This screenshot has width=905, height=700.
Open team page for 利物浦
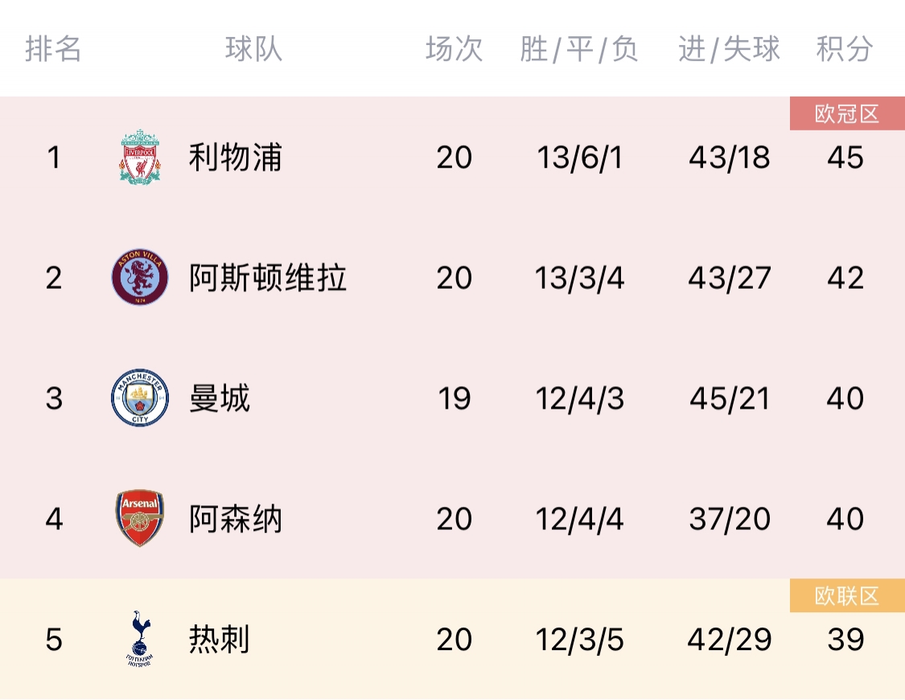pyautogui.click(x=236, y=157)
